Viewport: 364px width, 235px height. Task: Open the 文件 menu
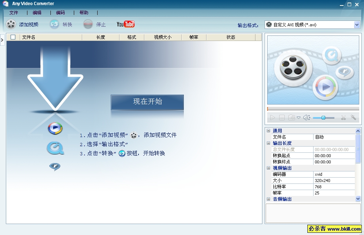[x=14, y=13]
